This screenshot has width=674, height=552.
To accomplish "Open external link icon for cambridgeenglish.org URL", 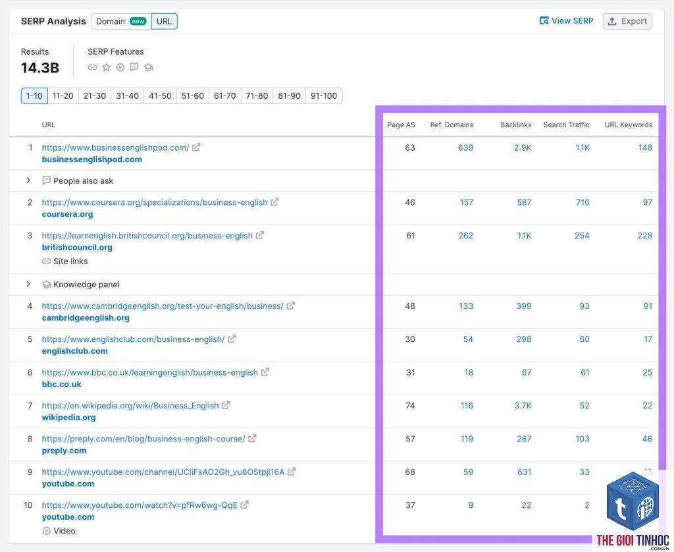I will coord(290,306).
